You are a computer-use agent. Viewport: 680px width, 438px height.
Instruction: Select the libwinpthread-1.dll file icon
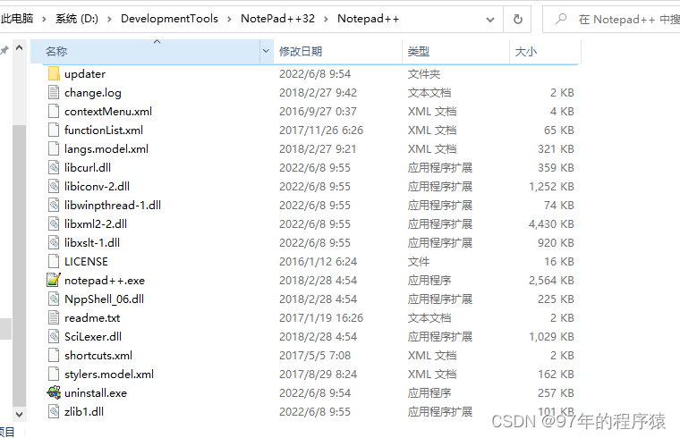click(54, 205)
